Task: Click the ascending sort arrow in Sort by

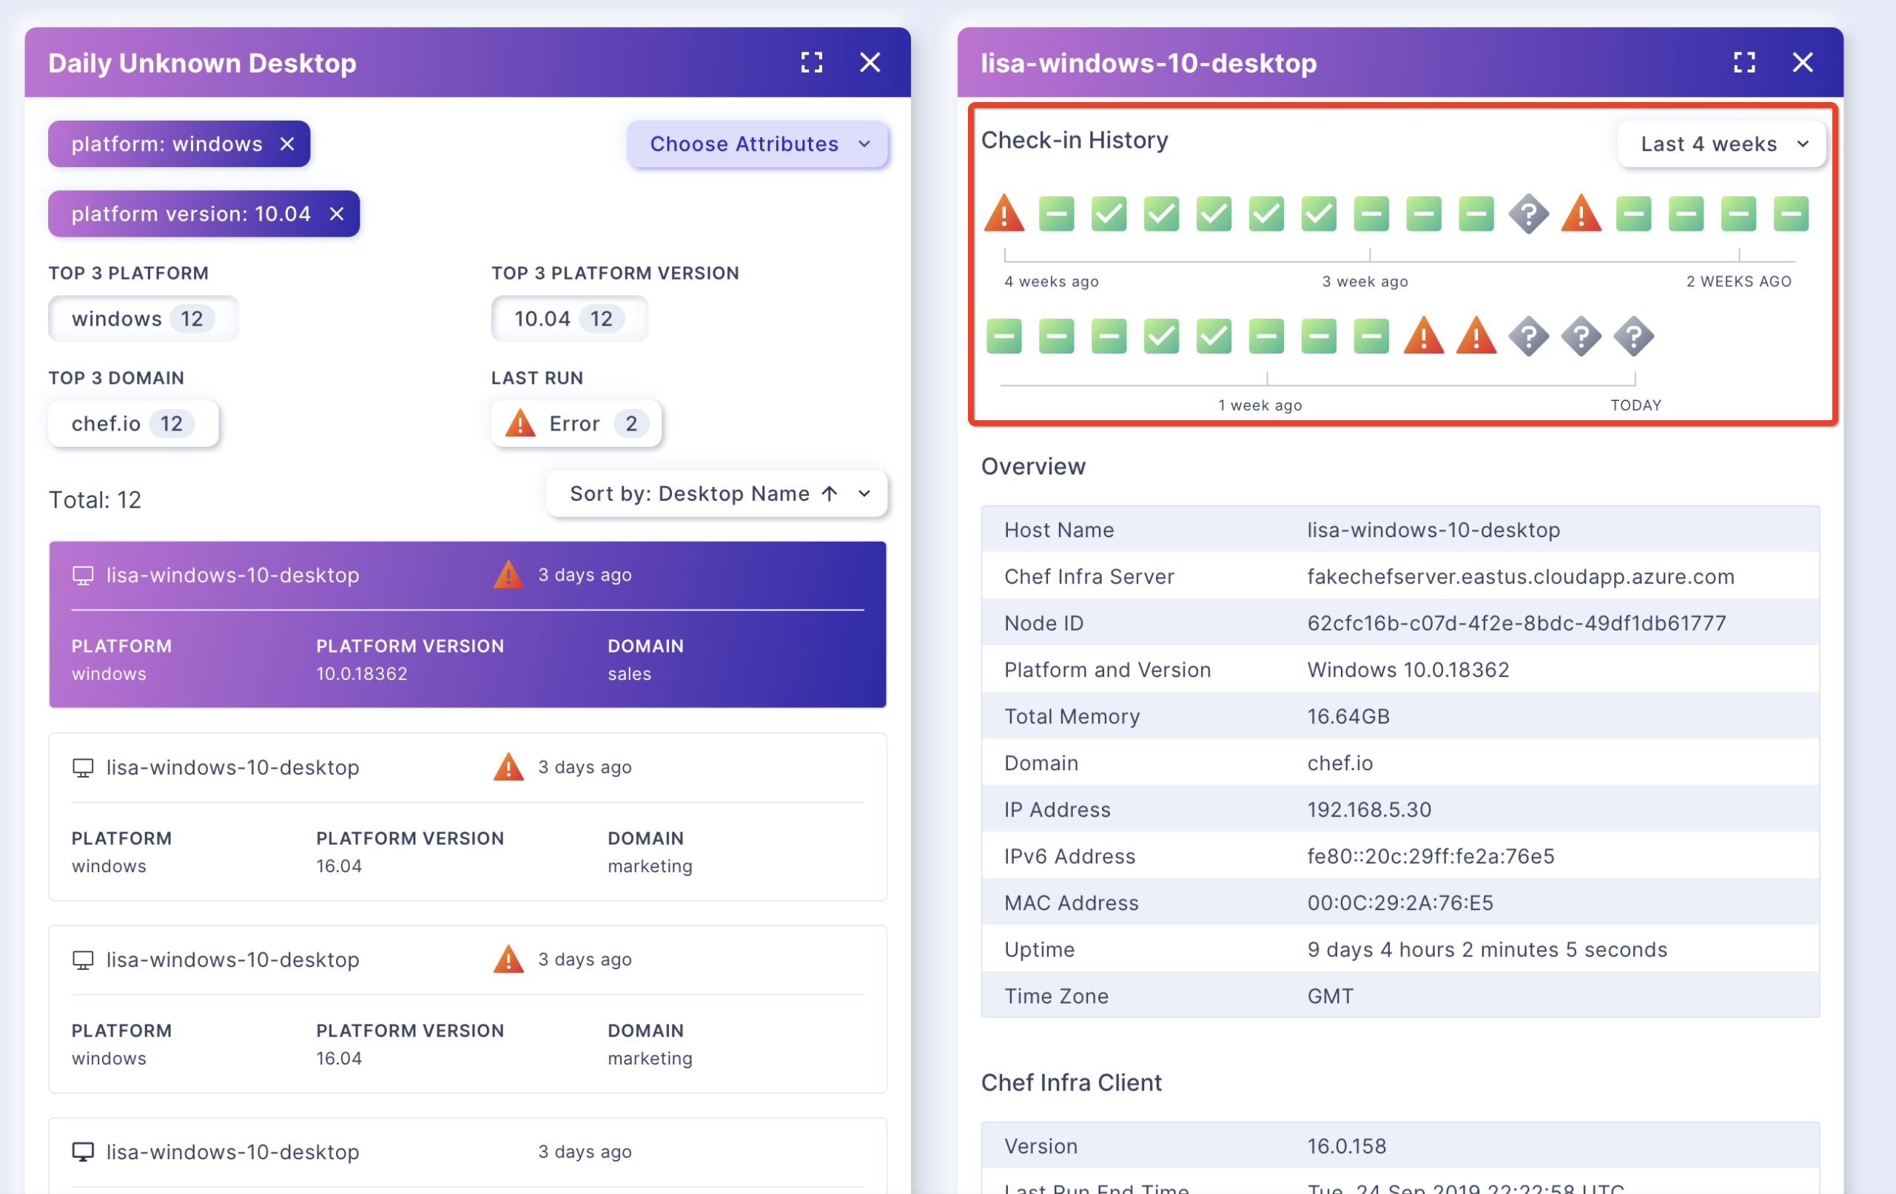Action: (x=830, y=493)
